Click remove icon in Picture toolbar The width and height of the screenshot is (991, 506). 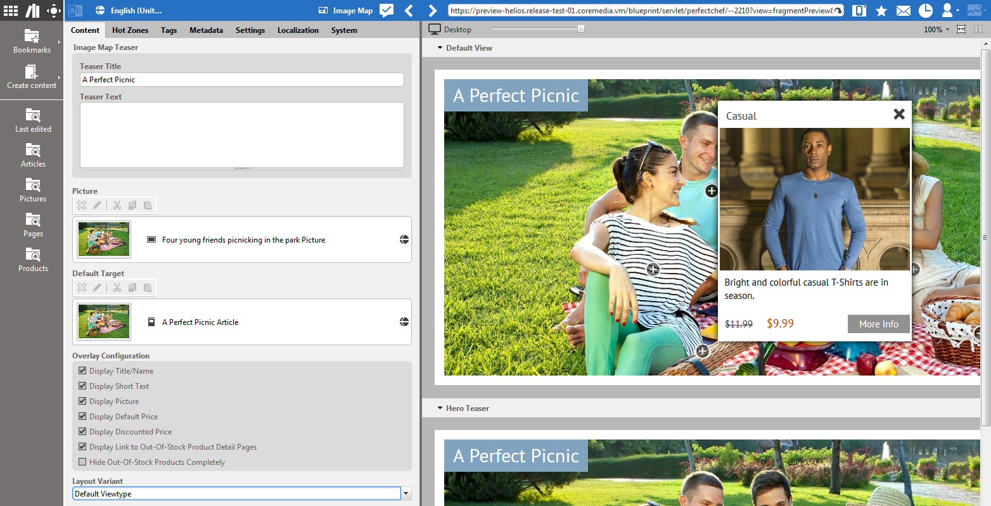click(82, 205)
